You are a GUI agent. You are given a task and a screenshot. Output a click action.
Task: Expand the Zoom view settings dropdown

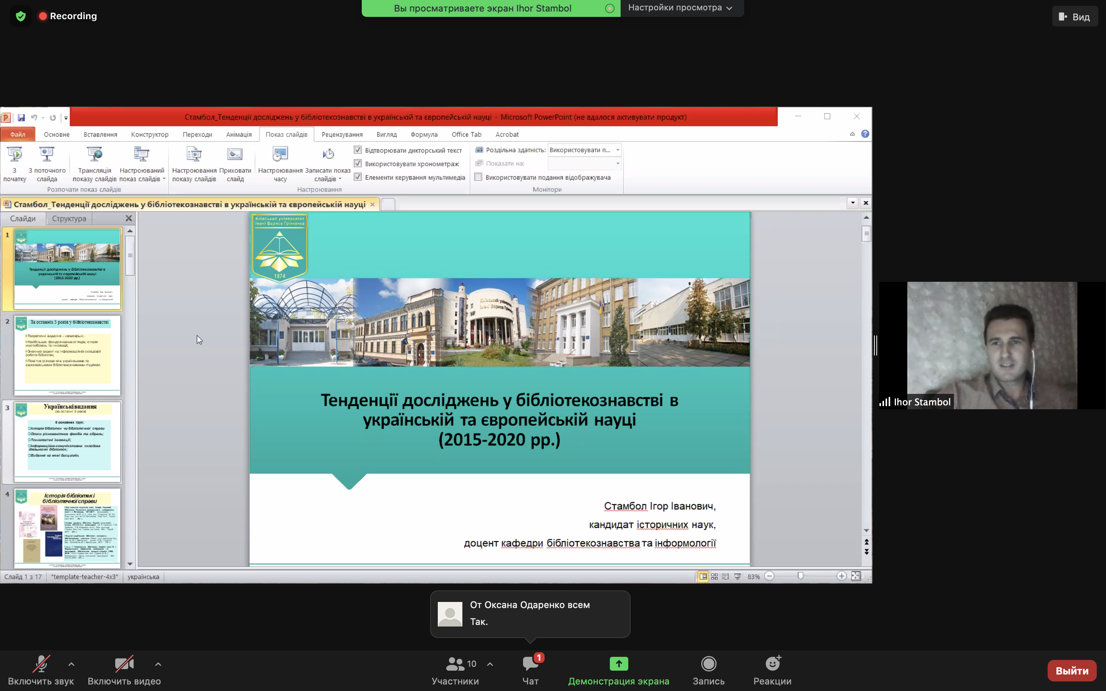680,8
